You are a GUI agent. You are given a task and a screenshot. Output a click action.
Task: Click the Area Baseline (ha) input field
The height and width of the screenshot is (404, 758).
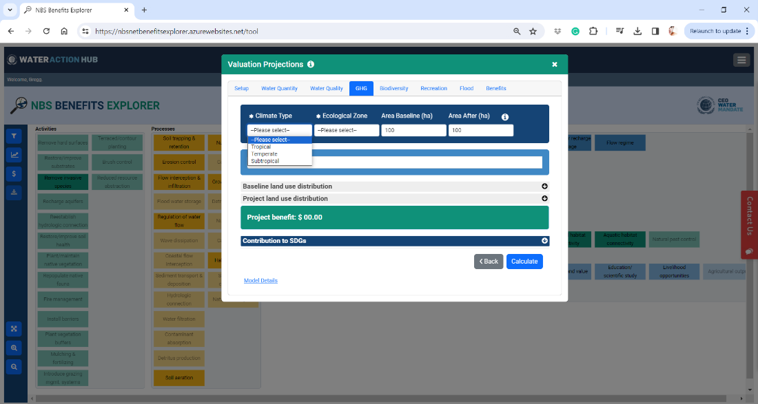pos(413,130)
